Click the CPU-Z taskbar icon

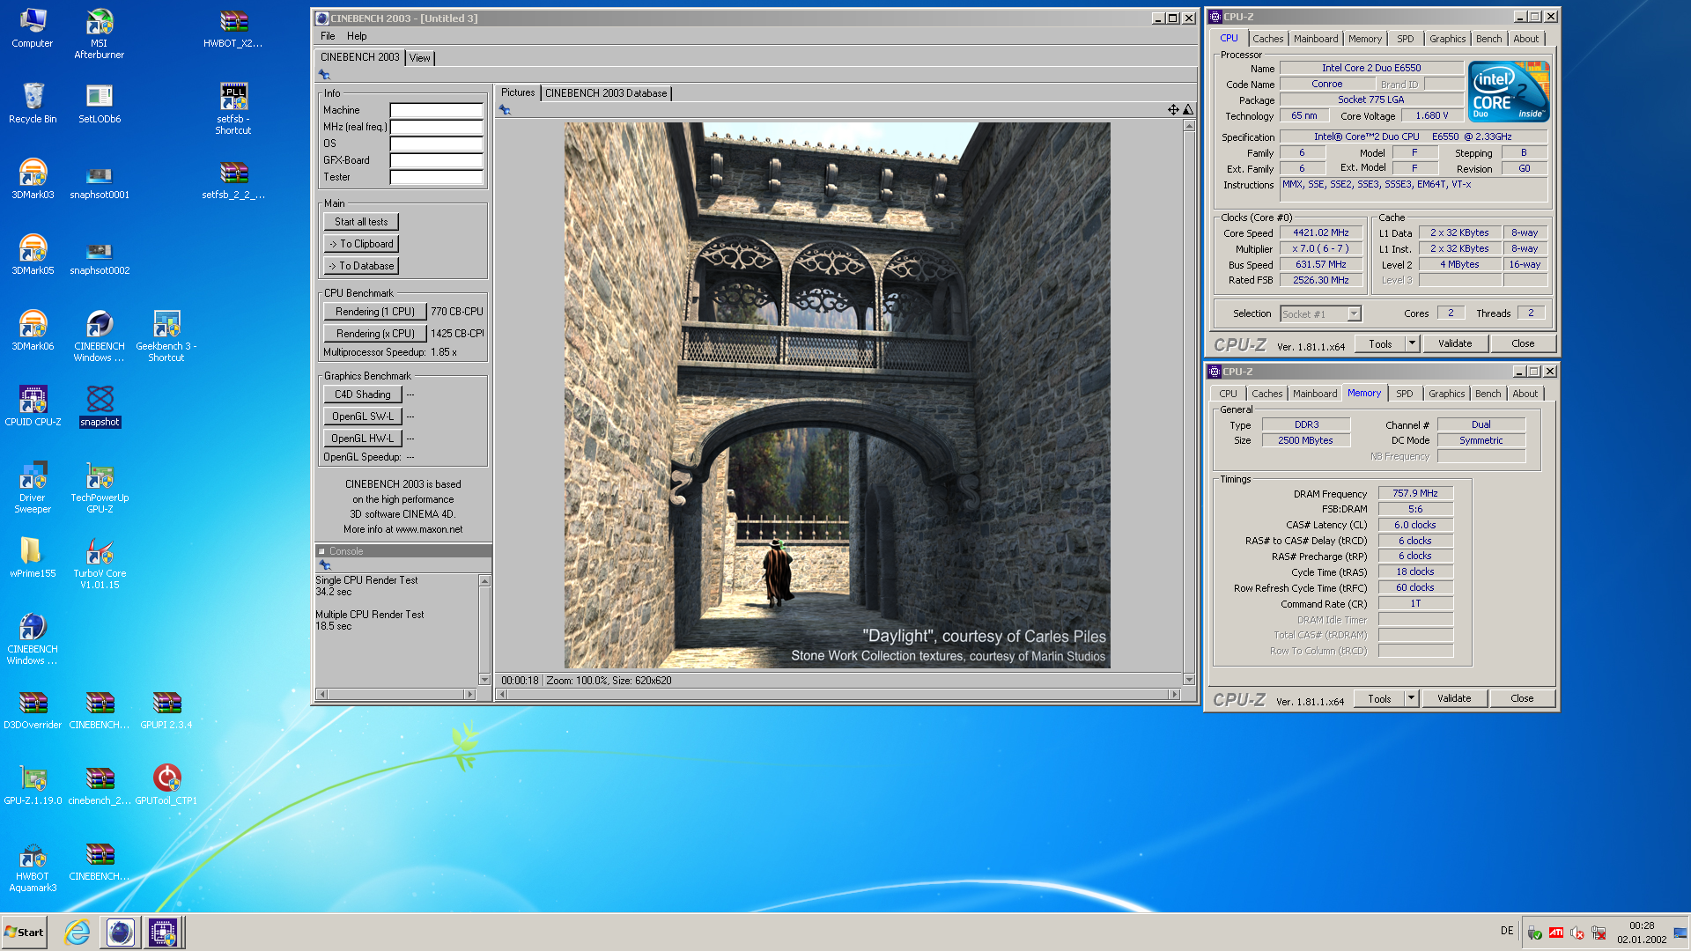tap(163, 932)
